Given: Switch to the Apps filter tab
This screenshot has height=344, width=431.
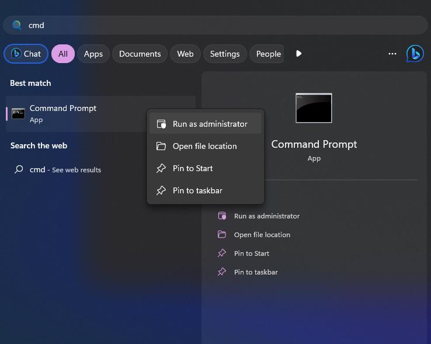Looking at the screenshot, I should (x=93, y=54).
